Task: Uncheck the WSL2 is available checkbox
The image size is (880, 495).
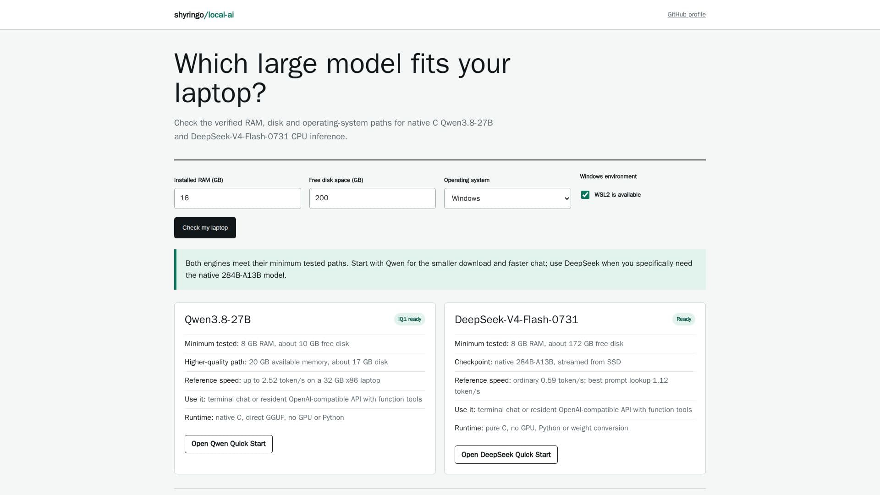Action: click(585, 195)
